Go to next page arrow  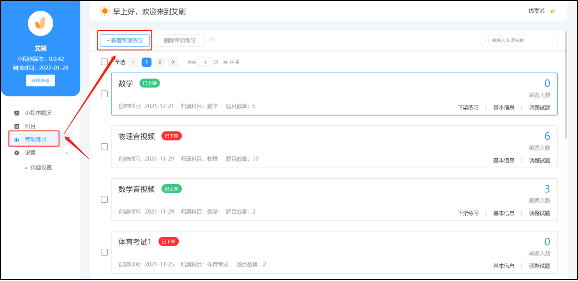pos(173,62)
